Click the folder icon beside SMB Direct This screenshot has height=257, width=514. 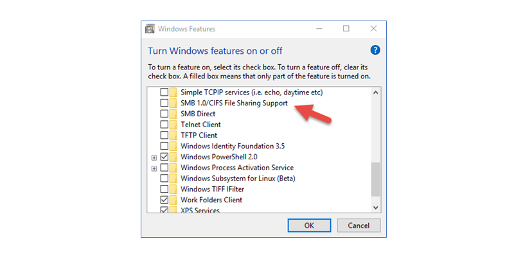tap(173, 114)
